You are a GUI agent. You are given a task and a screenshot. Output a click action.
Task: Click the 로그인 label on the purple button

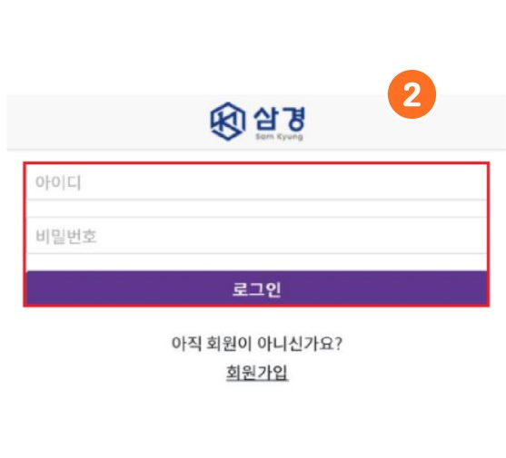point(257,289)
